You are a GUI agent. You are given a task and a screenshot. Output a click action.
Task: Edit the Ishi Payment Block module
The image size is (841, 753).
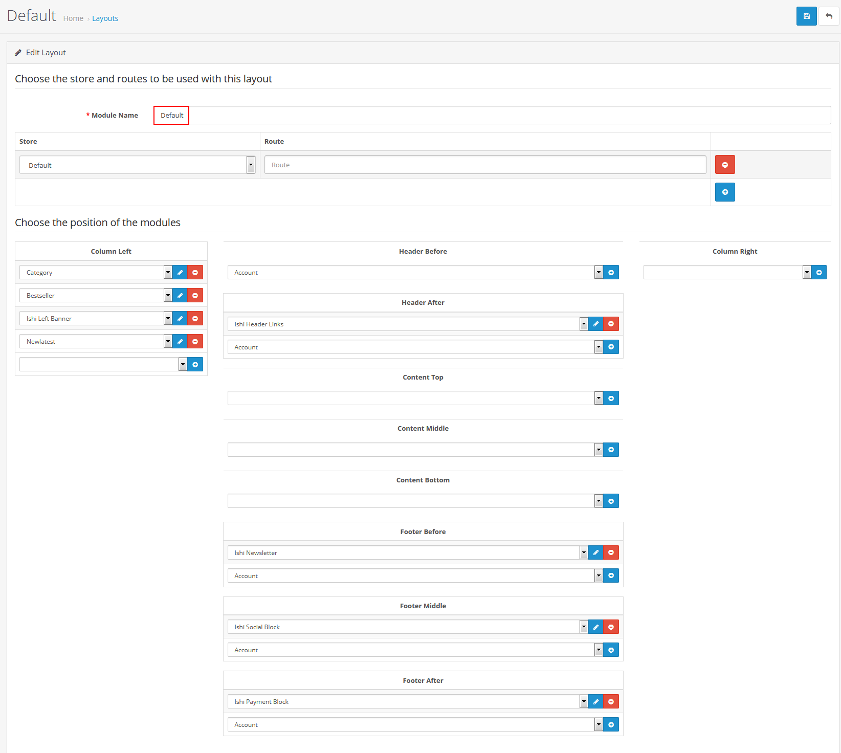pos(595,702)
